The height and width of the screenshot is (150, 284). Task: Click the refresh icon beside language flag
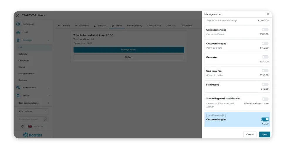click(x=22, y=127)
